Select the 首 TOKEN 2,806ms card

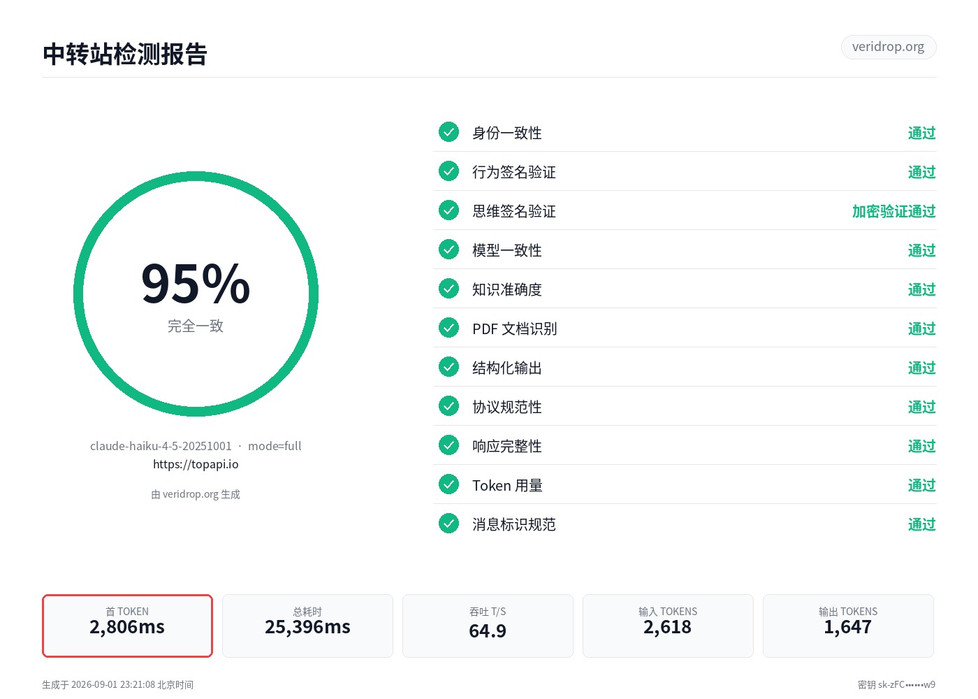[x=127, y=626]
